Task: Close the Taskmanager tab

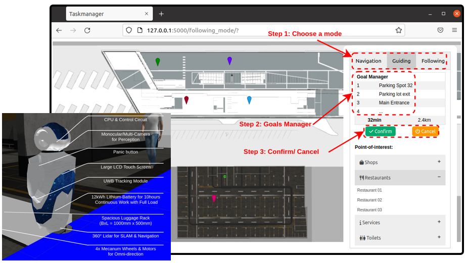Action: 146,14
